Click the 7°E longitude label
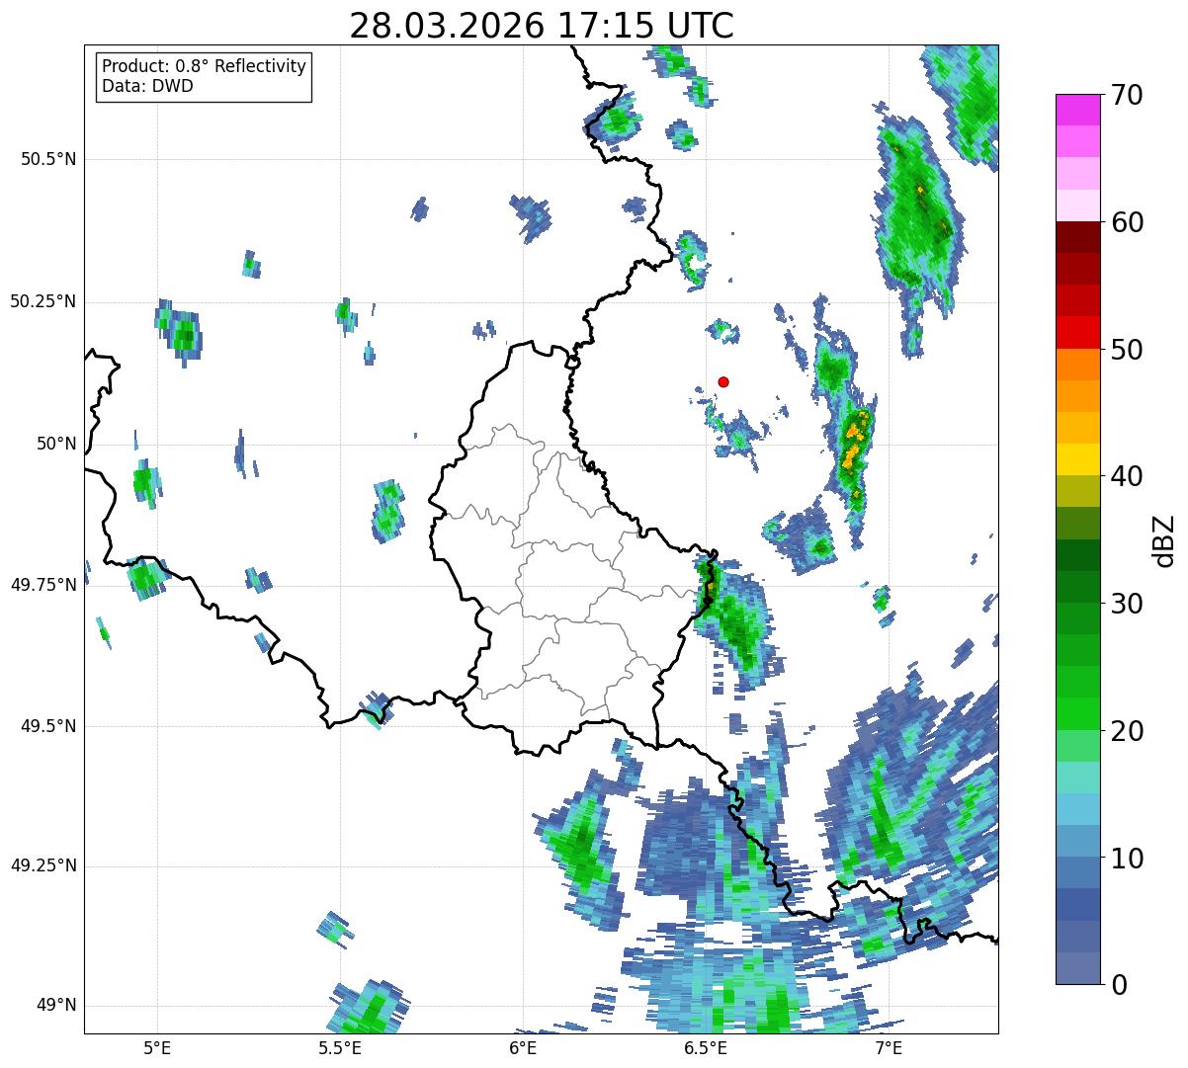Image resolution: width=1188 pixels, height=1068 pixels. tap(889, 1048)
